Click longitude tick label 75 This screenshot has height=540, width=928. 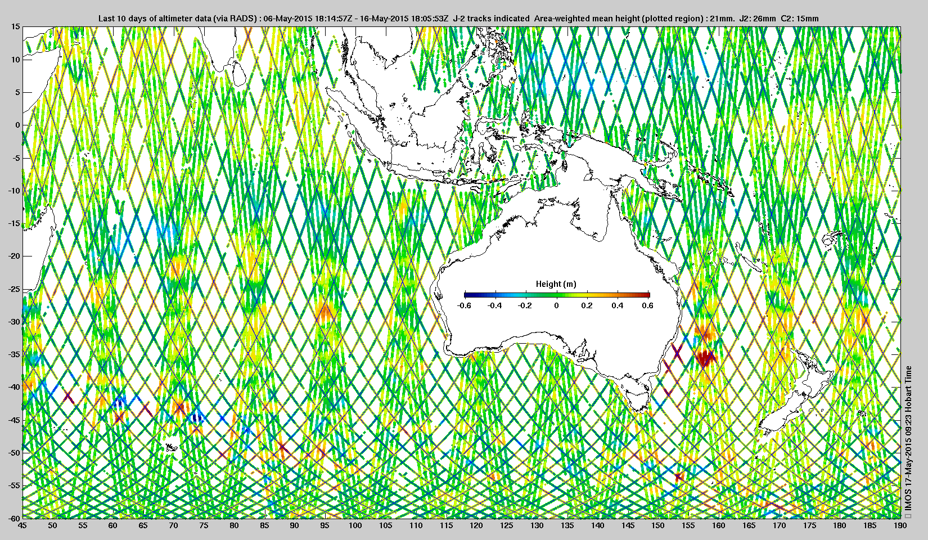pos(204,525)
